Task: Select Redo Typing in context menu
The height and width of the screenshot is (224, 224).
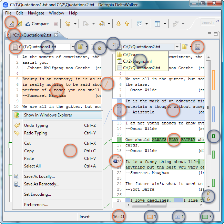Action: [x=58, y=133]
